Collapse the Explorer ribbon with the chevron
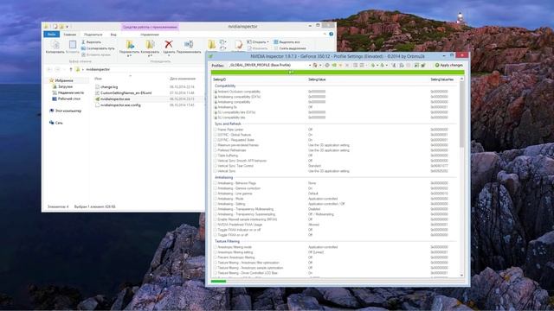The image size is (554, 311). 325,35
